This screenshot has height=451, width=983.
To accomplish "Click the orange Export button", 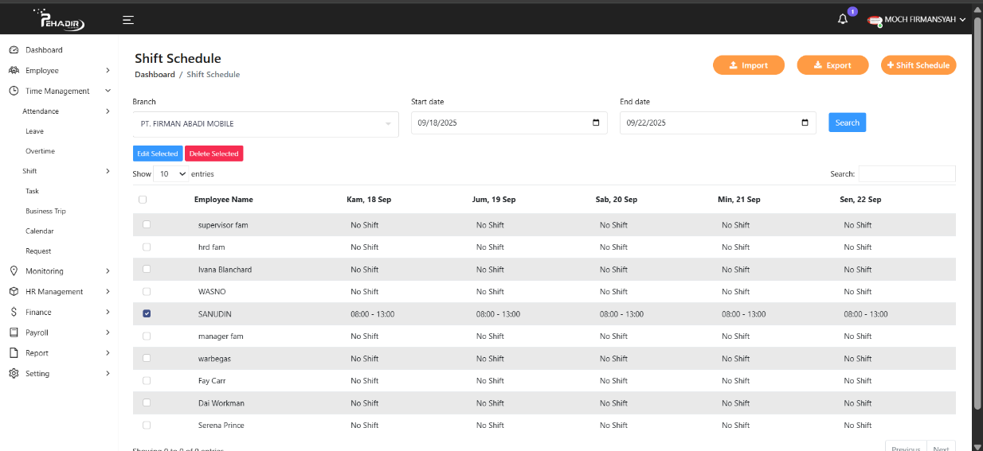I will [832, 65].
